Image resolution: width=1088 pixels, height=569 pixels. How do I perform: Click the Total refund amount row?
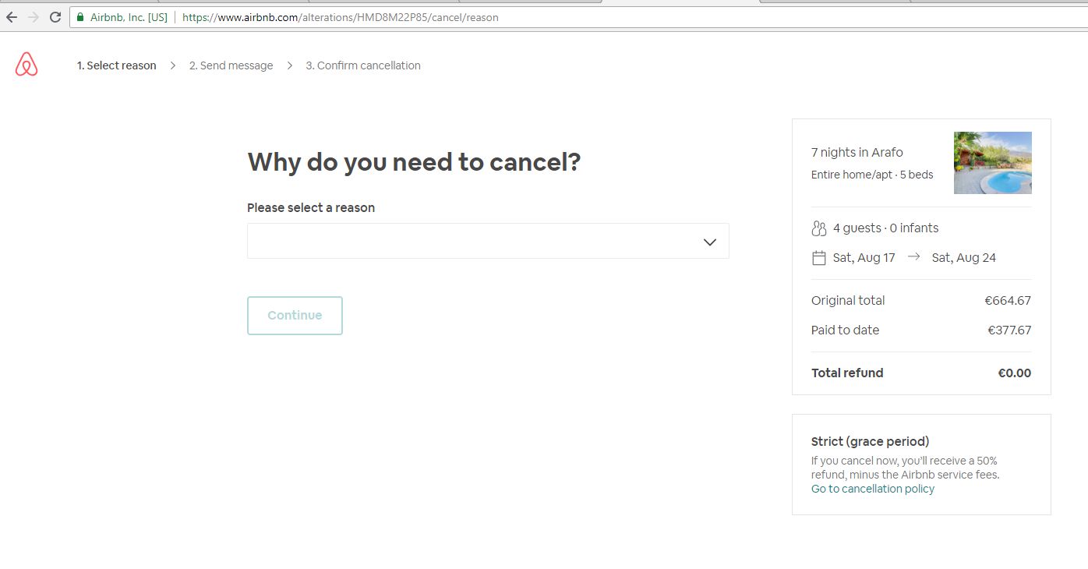tap(920, 373)
